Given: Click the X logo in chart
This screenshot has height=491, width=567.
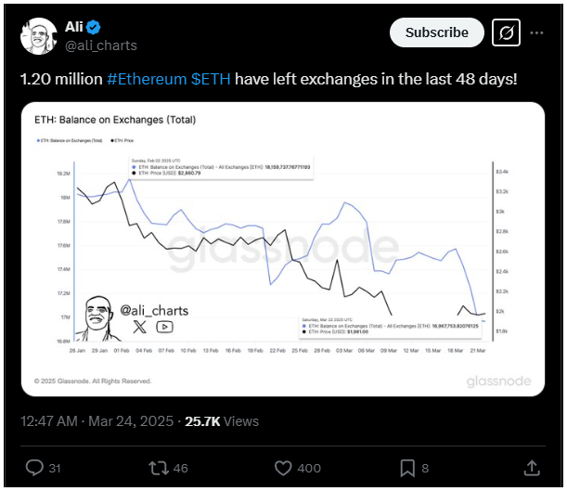Looking at the screenshot, I should (x=139, y=327).
